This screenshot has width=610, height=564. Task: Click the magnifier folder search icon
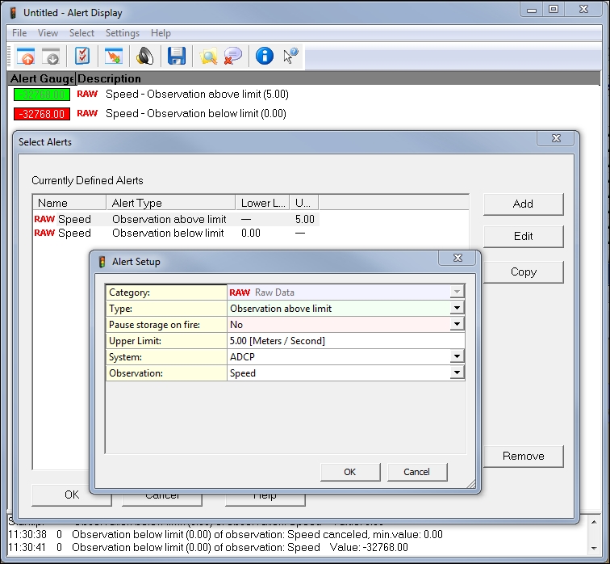tap(208, 57)
